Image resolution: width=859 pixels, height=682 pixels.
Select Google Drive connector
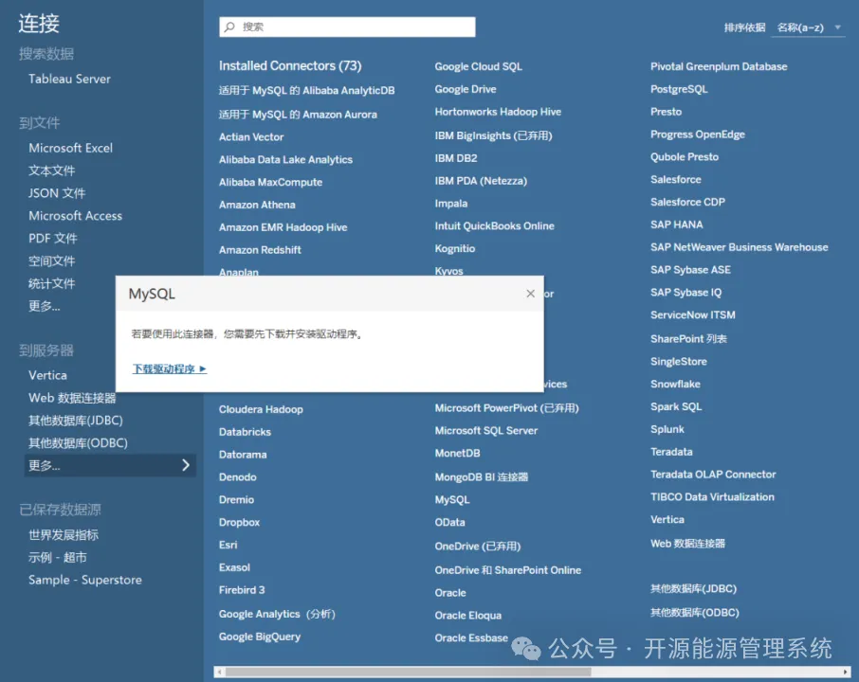[466, 89]
